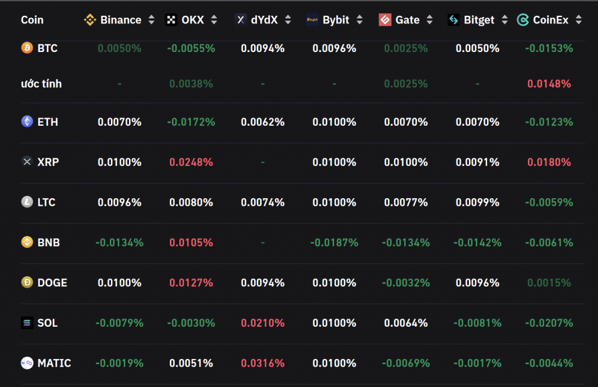Click the MATIC coin icon

click(x=27, y=363)
